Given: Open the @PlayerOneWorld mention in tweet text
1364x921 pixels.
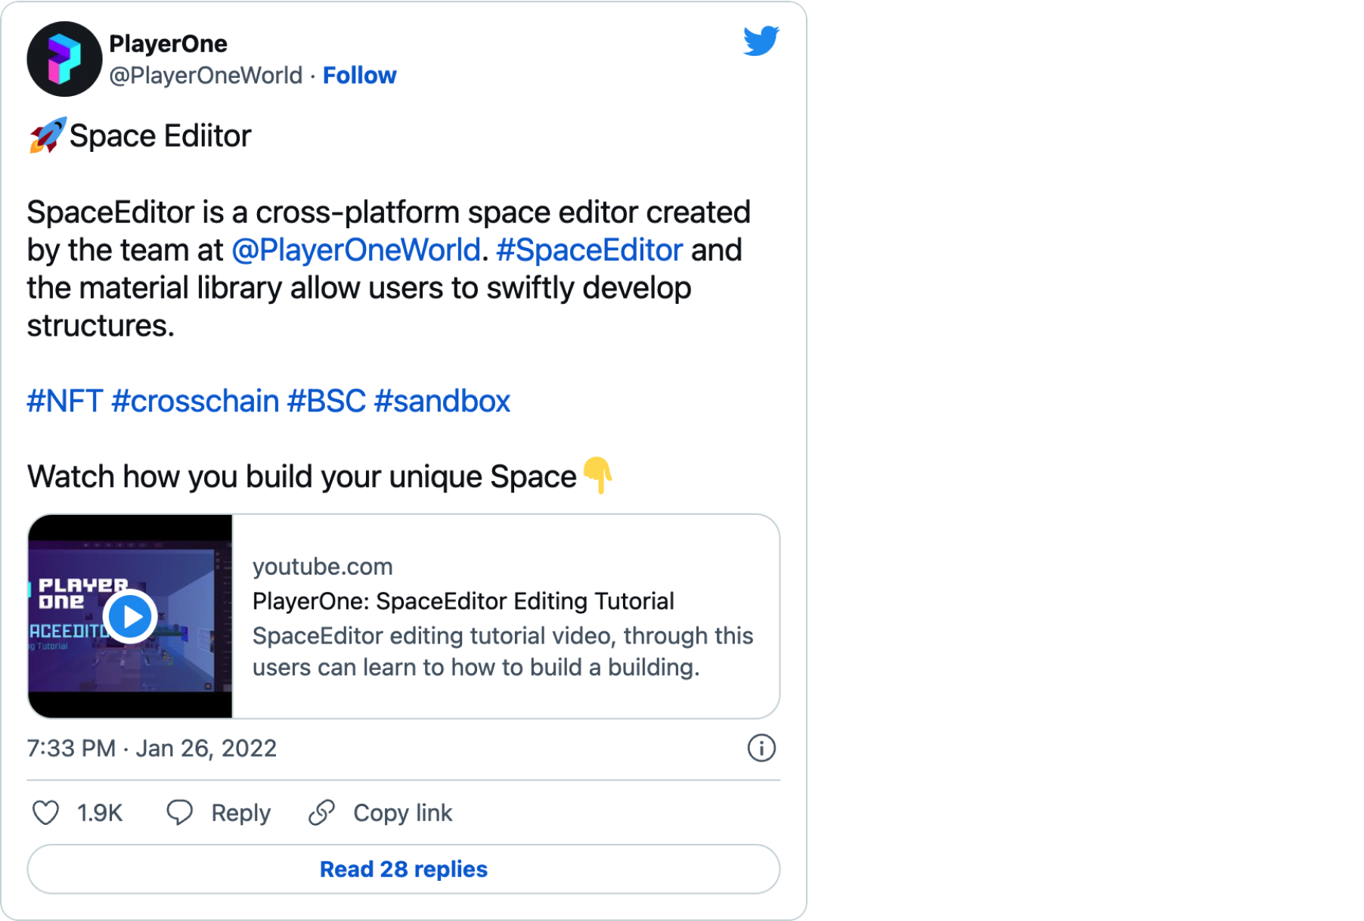Looking at the screenshot, I should pyautogui.click(x=355, y=250).
